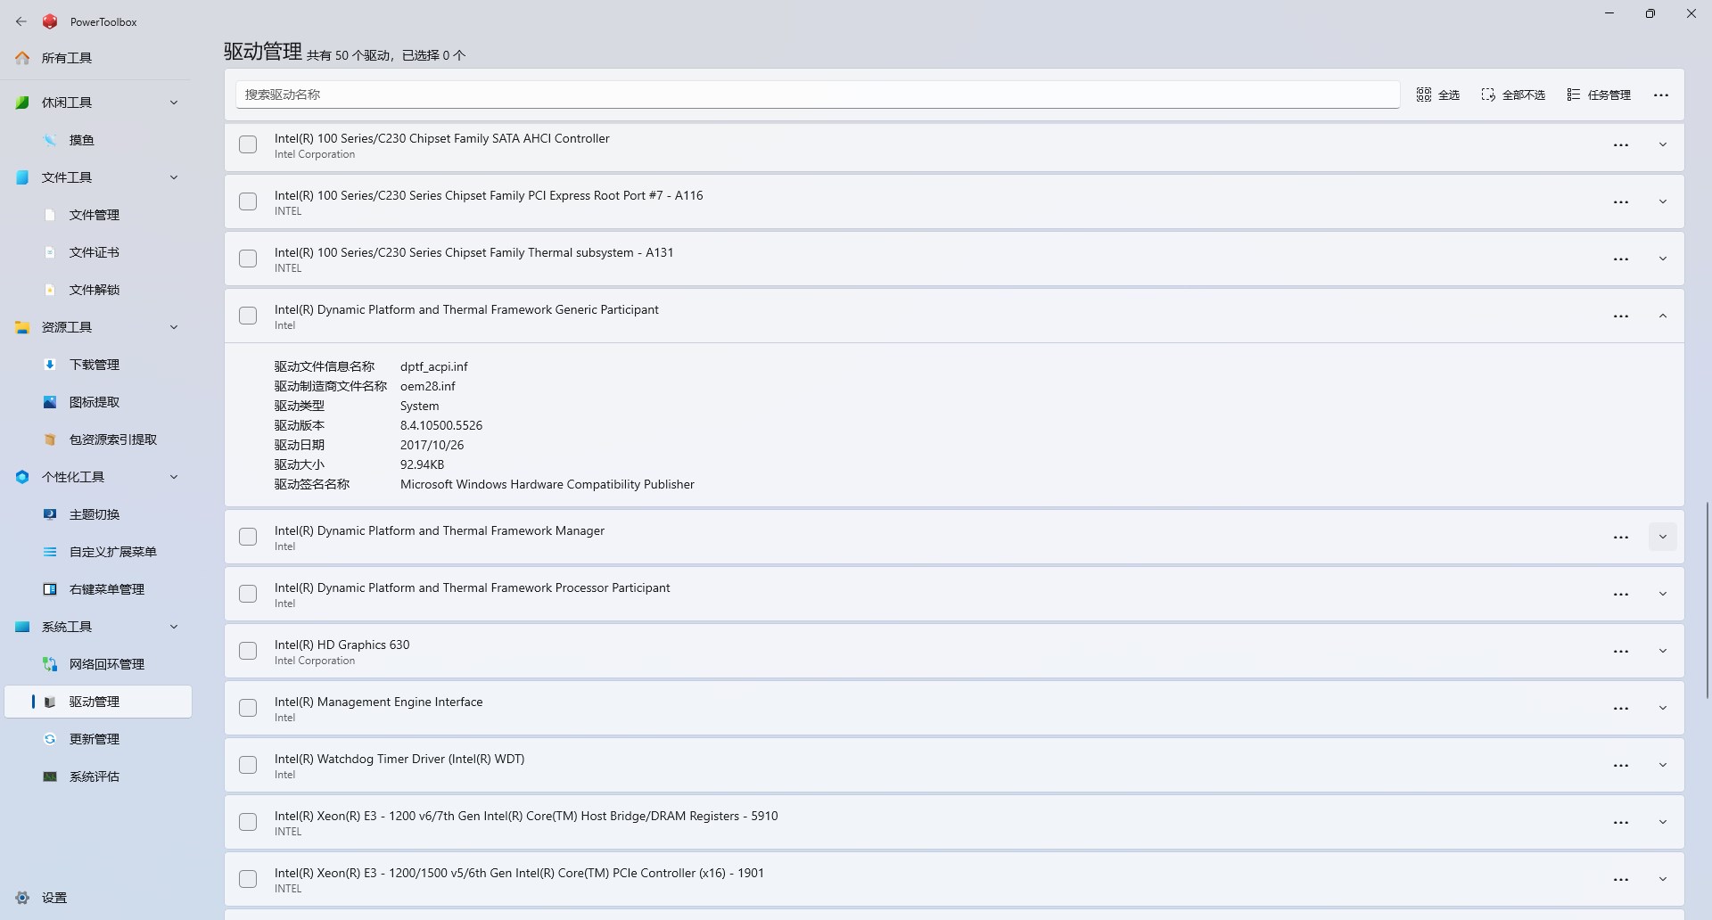The width and height of the screenshot is (1712, 920).
Task: Open 更新管理 refresh icon
Action: tap(50, 739)
